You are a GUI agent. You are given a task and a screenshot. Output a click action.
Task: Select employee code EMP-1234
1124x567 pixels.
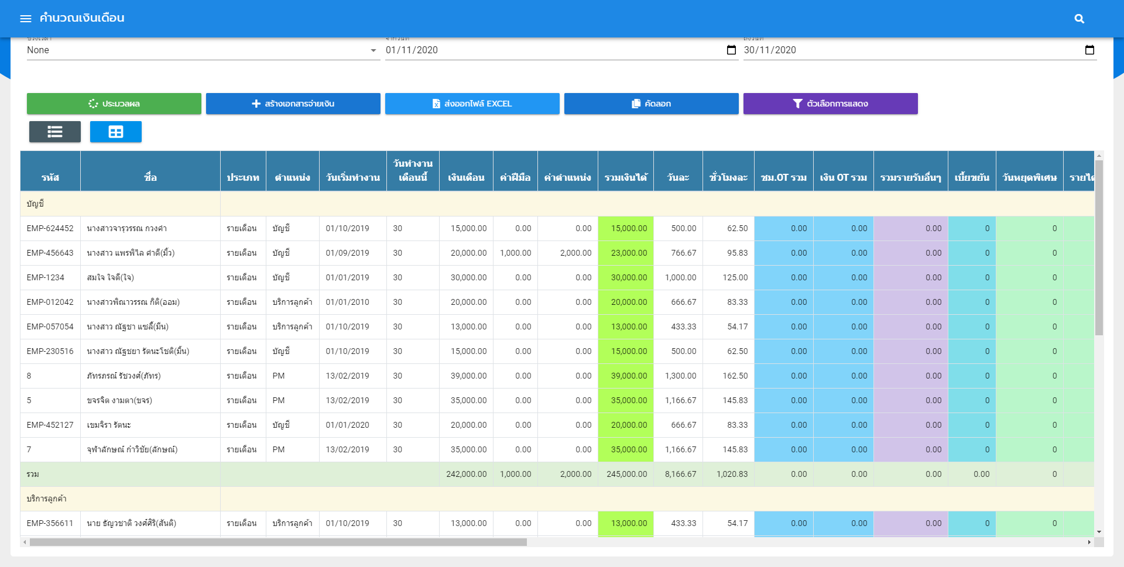coord(45,277)
